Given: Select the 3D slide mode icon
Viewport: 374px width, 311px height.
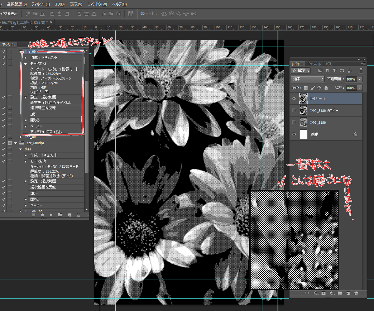Looking at the screenshot, I should pos(186,14).
